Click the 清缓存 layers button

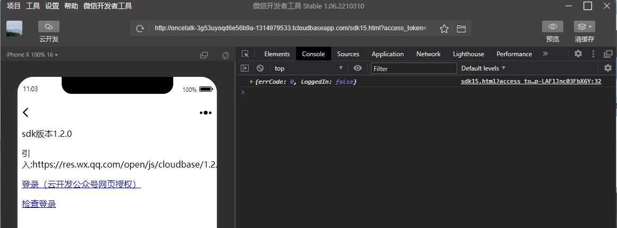585,27
